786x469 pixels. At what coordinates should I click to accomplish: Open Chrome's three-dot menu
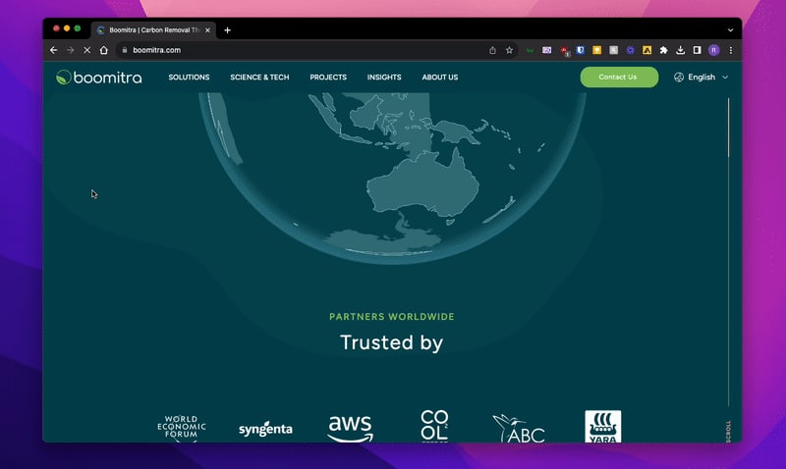tap(731, 50)
